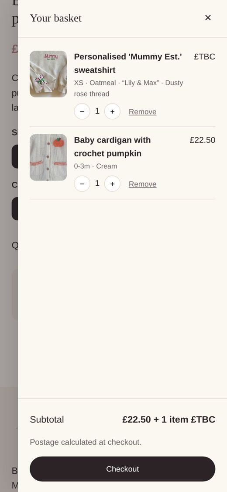This screenshot has width=227, height=492.
Task: Open the pumpkin cardigan product thumbnail
Action: pyautogui.click(x=48, y=157)
